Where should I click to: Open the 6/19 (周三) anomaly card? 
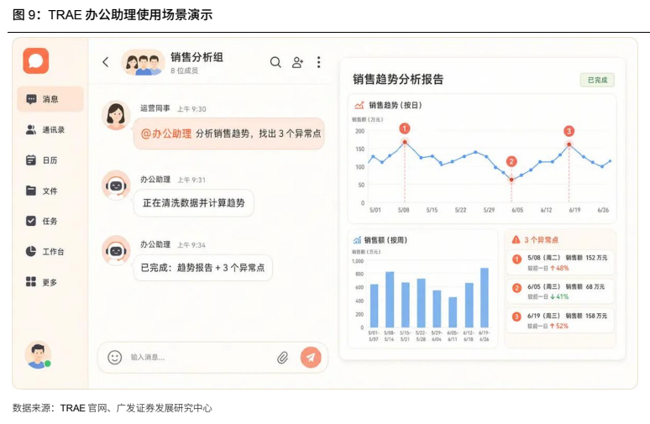tap(559, 321)
